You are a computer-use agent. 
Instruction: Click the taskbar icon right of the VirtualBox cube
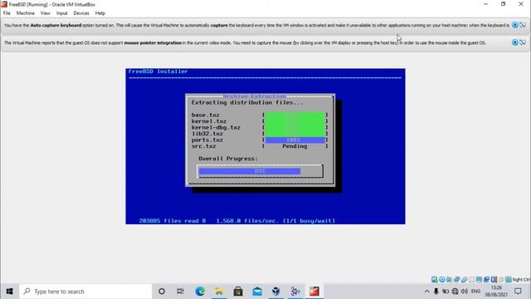[295, 292]
